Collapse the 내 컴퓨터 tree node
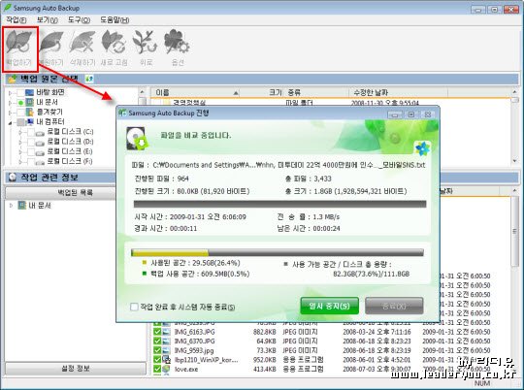This screenshot has height=390, width=524. [10, 122]
